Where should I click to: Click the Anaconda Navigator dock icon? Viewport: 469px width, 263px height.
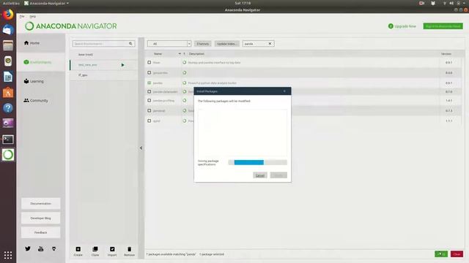point(8,155)
